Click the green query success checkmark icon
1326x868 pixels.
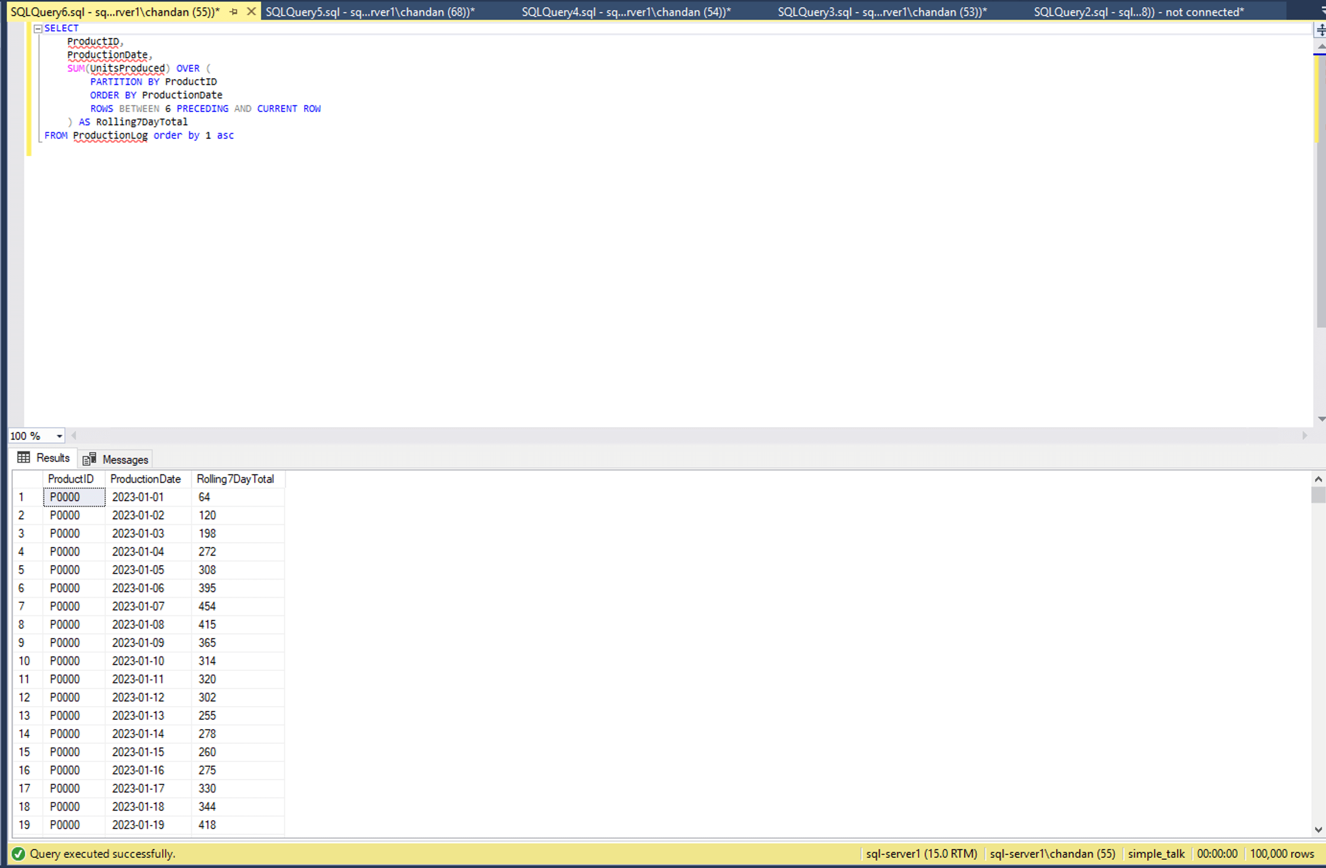(18, 854)
